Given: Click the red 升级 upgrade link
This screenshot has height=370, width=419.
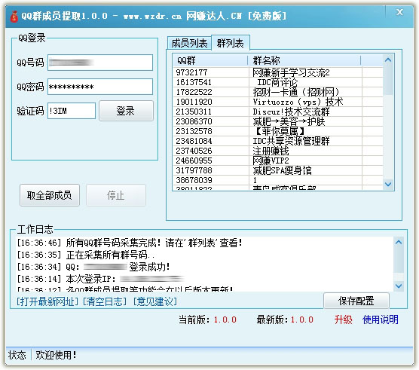Looking at the screenshot, I should coord(344,320).
